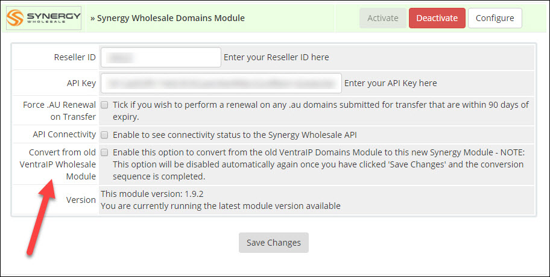The width and height of the screenshot is (550, 277).
Task: Click the API Connectivity row label
Action: [x=64, y=134]
